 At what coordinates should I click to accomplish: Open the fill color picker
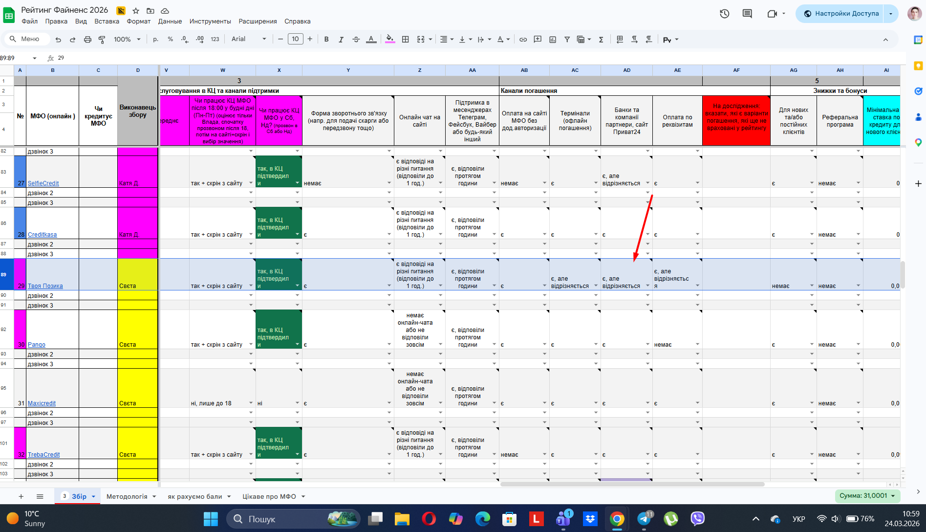point(389,39)
